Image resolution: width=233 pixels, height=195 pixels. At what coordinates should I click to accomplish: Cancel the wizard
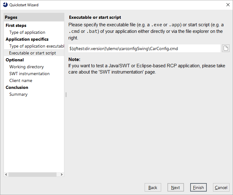click(x=221, y=187)
